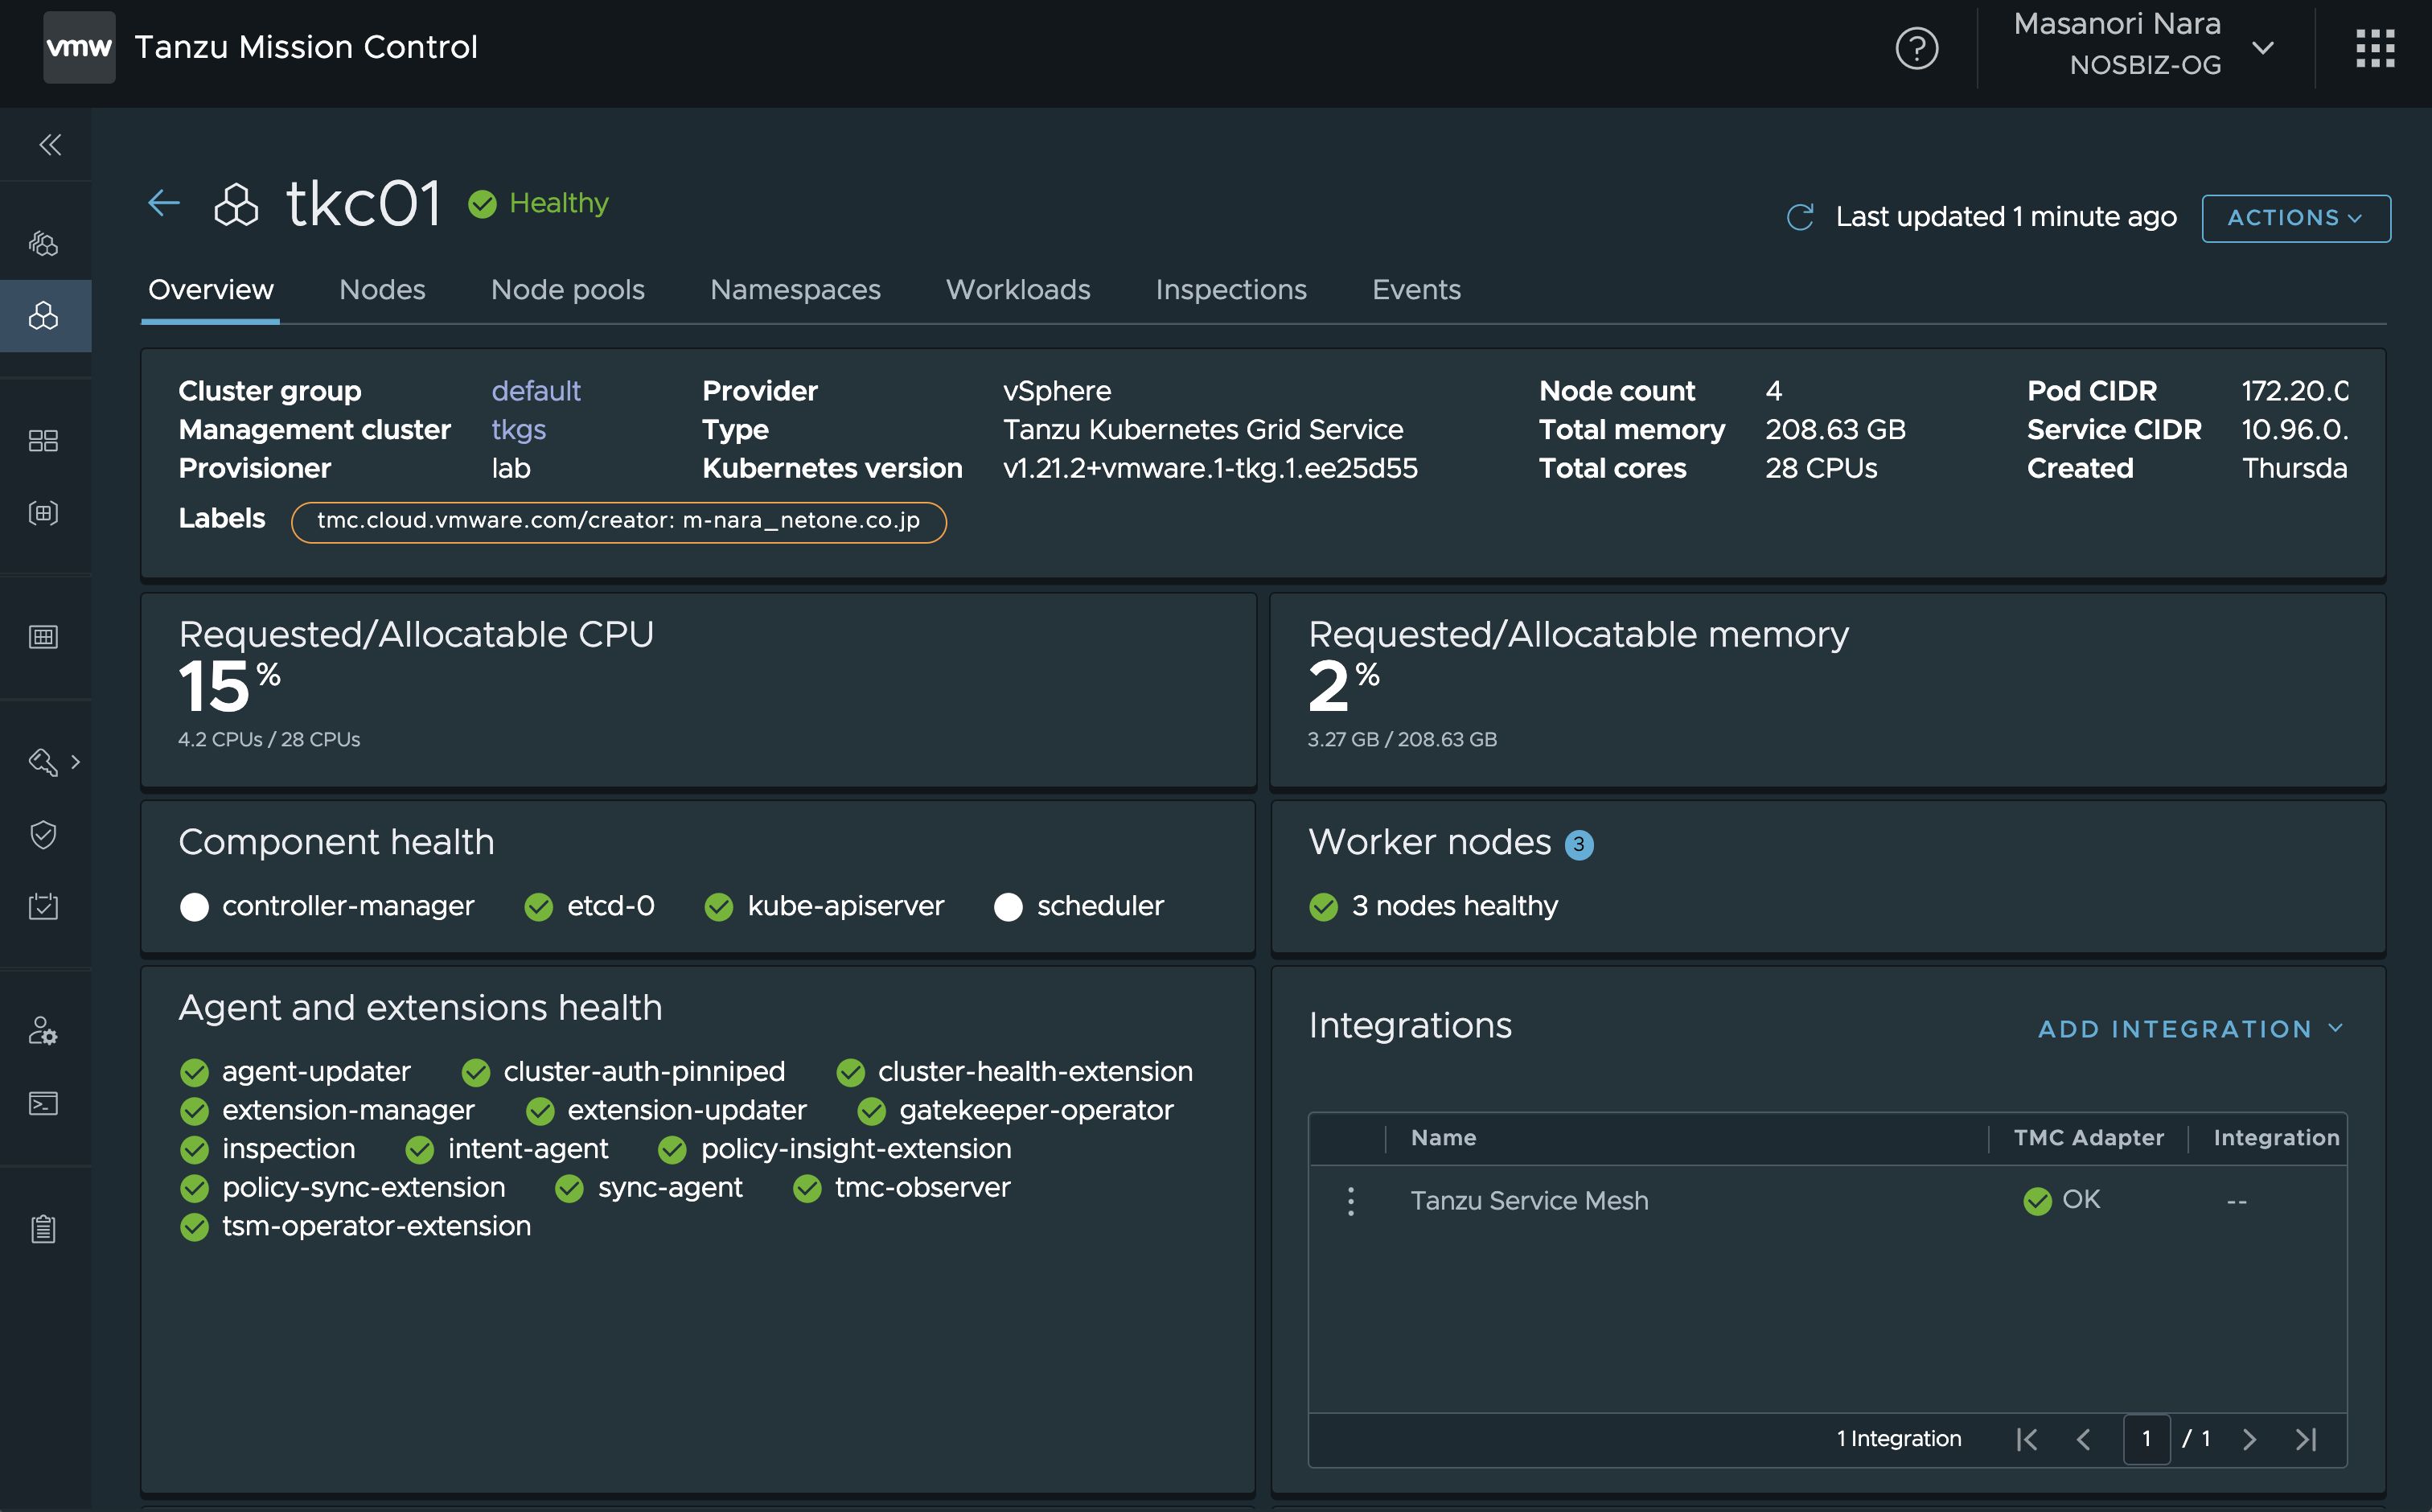2432x1512 pixels.
Task: Open the Workloads sidebar table icon
Action: [x=43, y=637]
